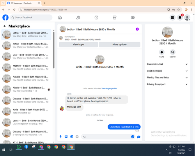The width and height of the screenshot is (195, 156).
Task: Reload the page
Action: coord(14,9)
